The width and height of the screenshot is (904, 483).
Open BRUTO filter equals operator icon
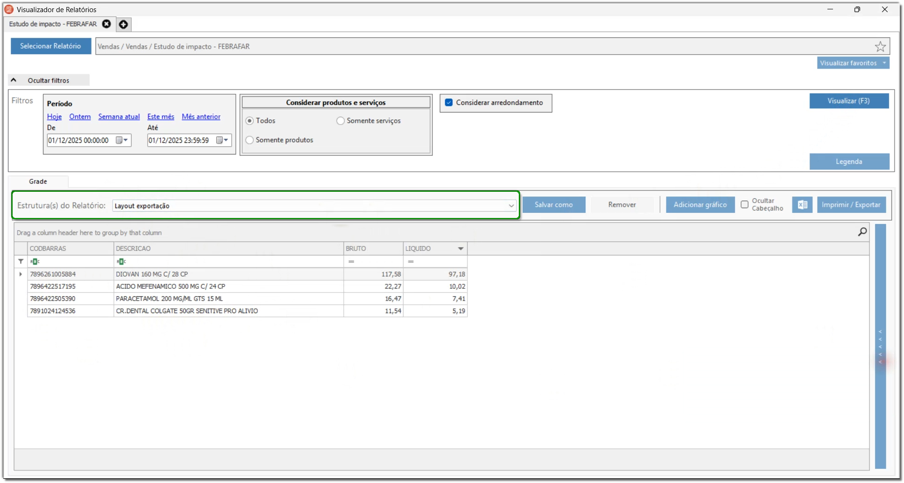[351, 261]
